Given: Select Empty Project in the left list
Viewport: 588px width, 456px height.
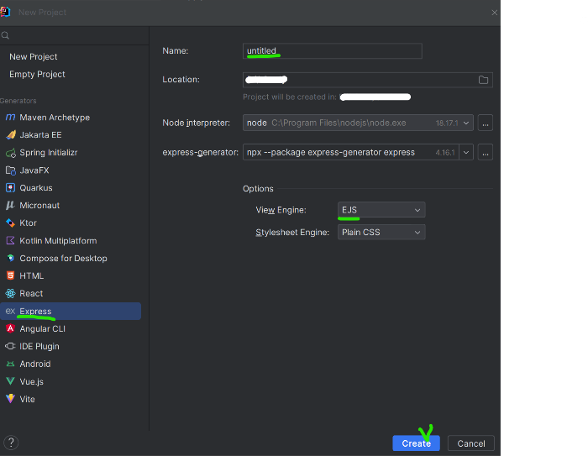Looking at the screenshot, I should point(37,74).
